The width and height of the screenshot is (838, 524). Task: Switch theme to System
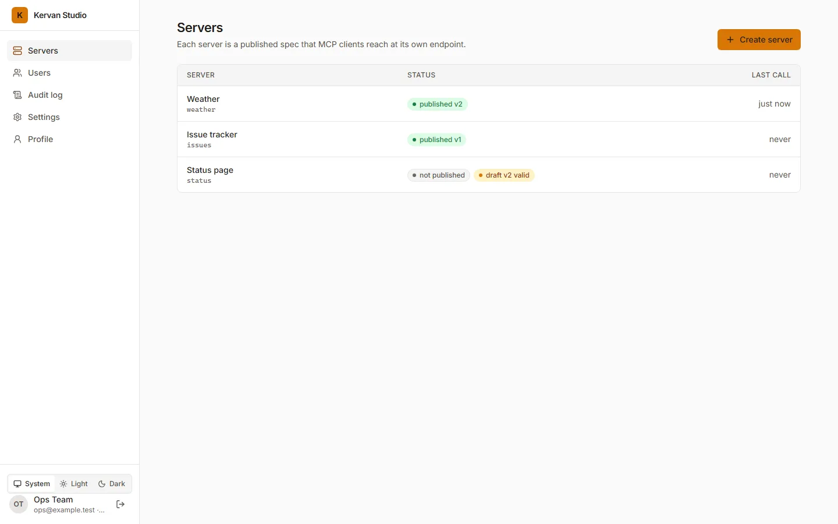coord(32,484)
